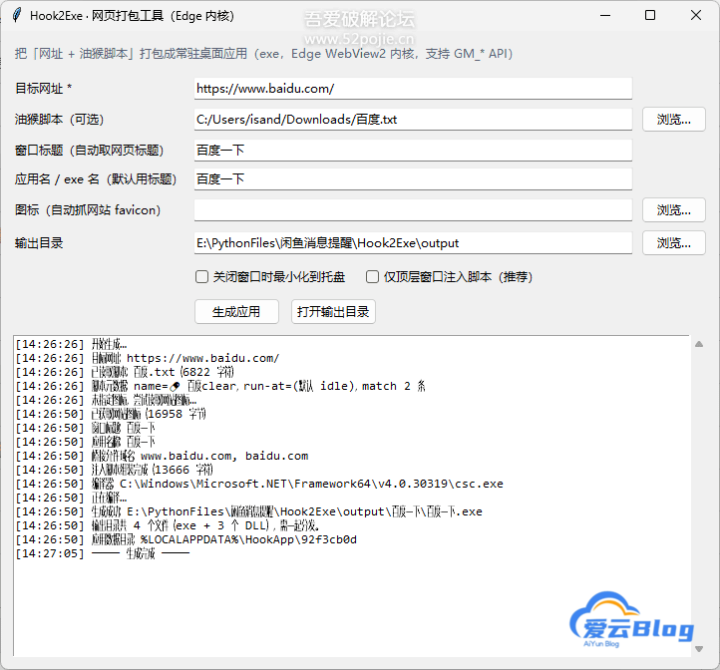Viewport: 720px width, 670px height.
Task: Browse for the 输出目录 folder
Action: point(673,243)
